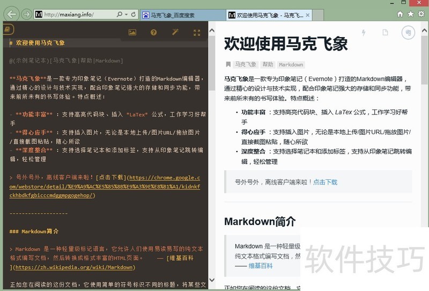
Task: Click the lightning bolt icon in preview
Action: point(364,33)
